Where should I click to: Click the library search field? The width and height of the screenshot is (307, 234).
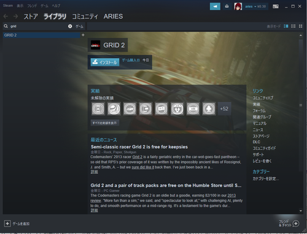39,26
